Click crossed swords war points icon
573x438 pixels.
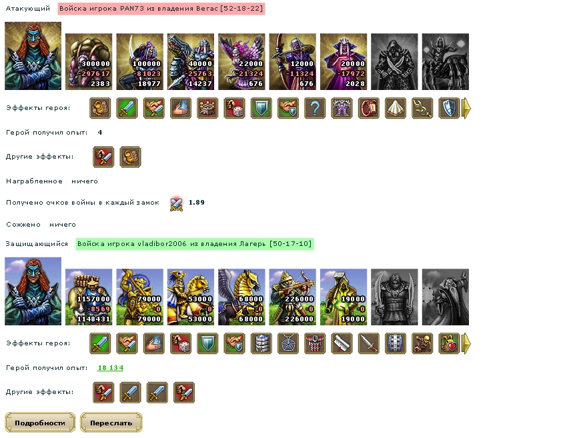click(x=176, y=203)
